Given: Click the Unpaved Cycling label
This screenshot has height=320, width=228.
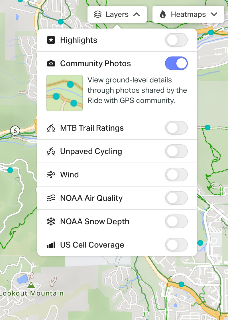Looking at the screenshot, I should pos(91,151).
